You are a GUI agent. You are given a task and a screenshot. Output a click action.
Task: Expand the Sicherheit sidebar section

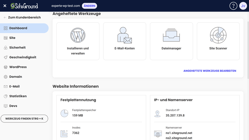(x=17, y=48)
